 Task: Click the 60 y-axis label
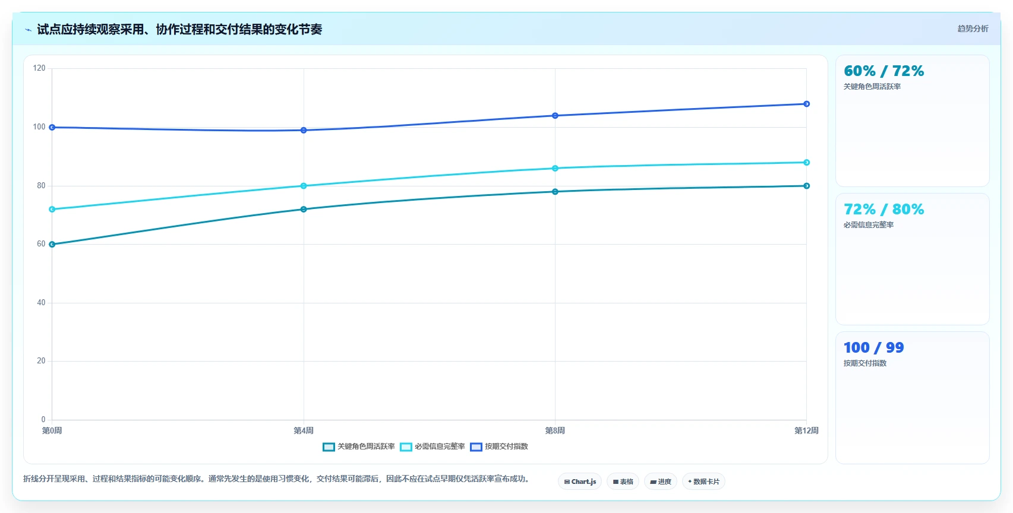(41, 244)
